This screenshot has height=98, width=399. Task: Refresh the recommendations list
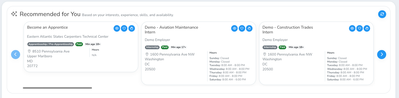(382, 14)
